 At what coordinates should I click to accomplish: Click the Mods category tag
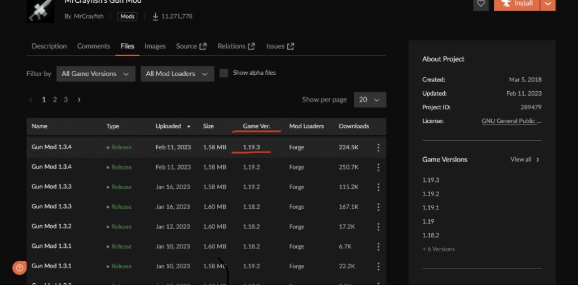point(127,16)
